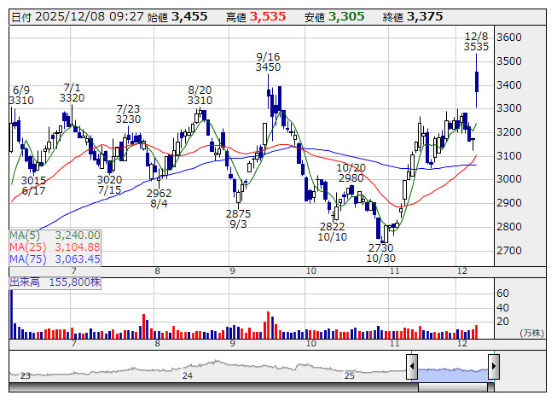The image size is (557, 401).
Task: Click the tall leftmost volume bar
Action: click(11, 314)
